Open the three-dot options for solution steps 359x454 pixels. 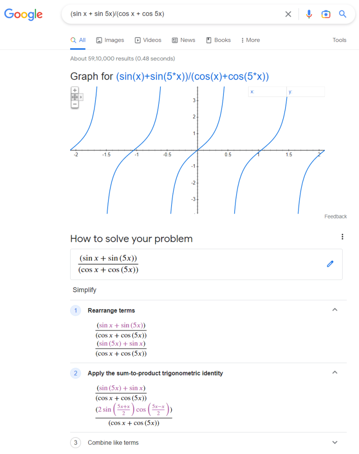click(x=343, y=236)
